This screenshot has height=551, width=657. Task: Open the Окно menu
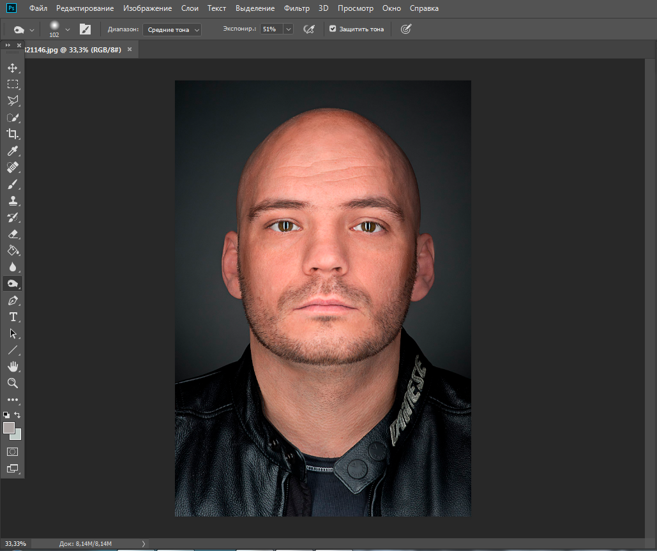[391, 8]
